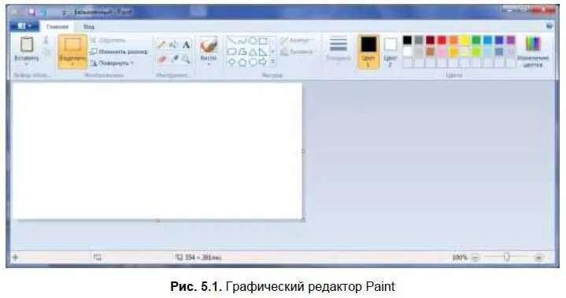
Task: Pick the bright red palette swatch
Action: point(442,40)
